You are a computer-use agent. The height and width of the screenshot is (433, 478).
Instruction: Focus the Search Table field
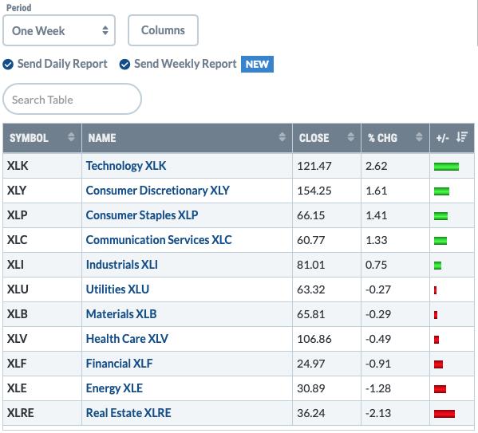pyautogui.click(x=73, y=100)
